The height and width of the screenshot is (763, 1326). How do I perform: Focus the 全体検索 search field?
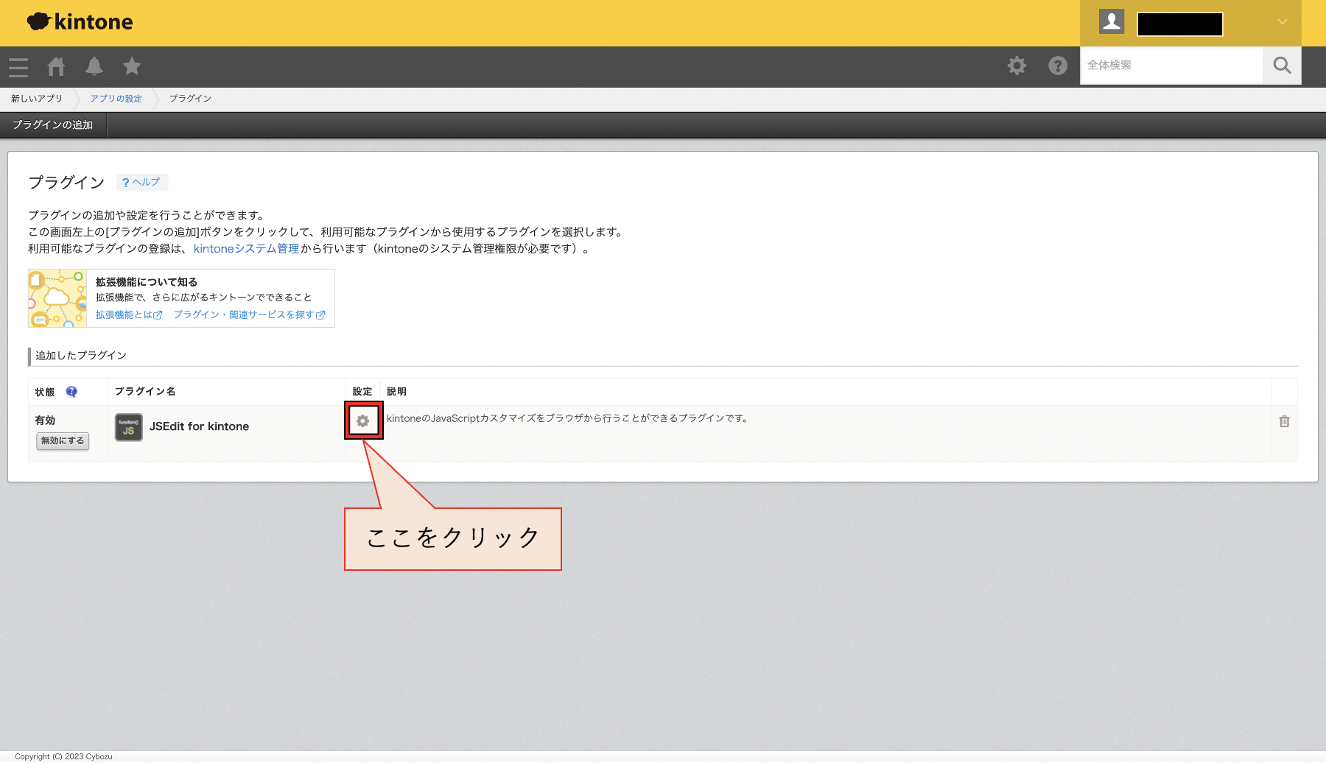[1171, 66]
